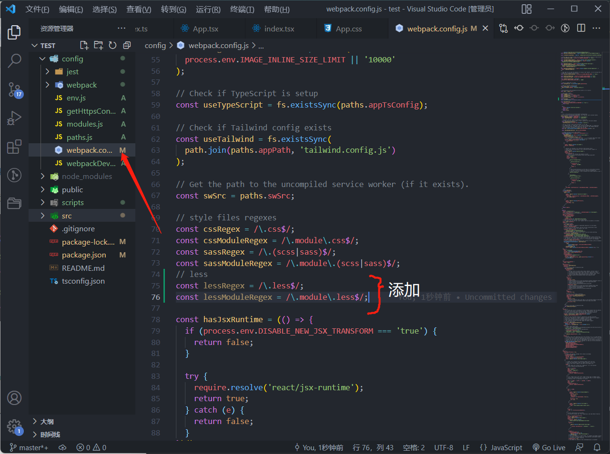
Task: Open the Project Manager folder icon
Action: 14,204
